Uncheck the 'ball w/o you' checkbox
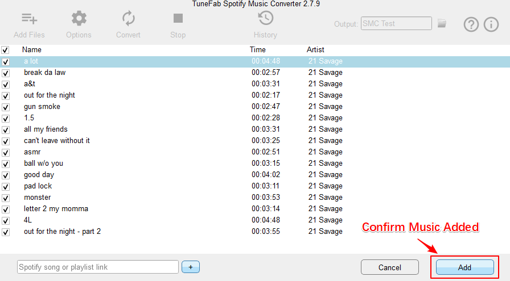 click(x=6, y=164)
